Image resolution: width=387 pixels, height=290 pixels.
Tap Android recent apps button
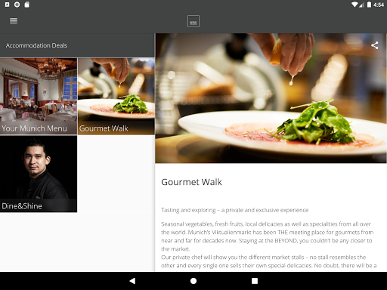pyautogui.click(x=255, y=281)
